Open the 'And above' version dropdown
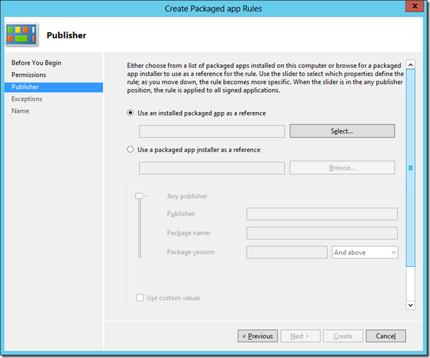430x358 pixels. tap(365, 253)
